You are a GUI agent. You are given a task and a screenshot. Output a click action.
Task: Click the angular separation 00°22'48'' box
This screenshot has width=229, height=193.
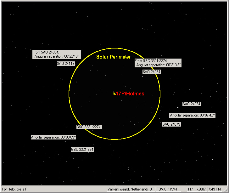pos(57,54)
